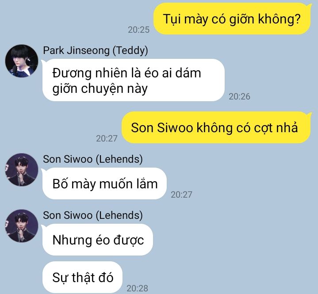Open Park Jinseong (Teddy) profile avatar
Screen dimensions: 318x294
coord(22,61)
